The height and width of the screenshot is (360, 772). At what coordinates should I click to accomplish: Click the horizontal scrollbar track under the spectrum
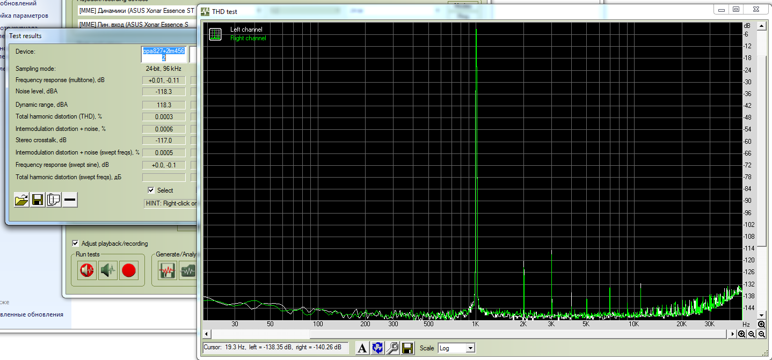click(470, 334)
